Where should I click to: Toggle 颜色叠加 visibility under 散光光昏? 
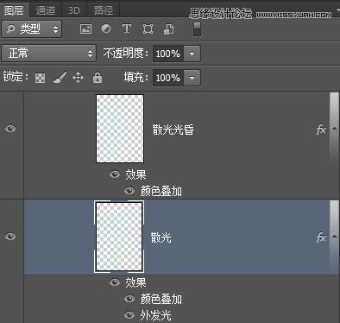coord(129,191)
